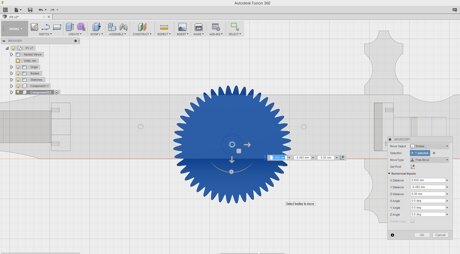Screen dimensions: 460x254
Task: Collapse the Numerical Inputs section
Action: click(389, 174)
